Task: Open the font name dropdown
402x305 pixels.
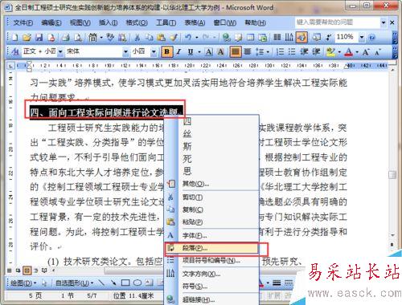Action: [125, 51]
